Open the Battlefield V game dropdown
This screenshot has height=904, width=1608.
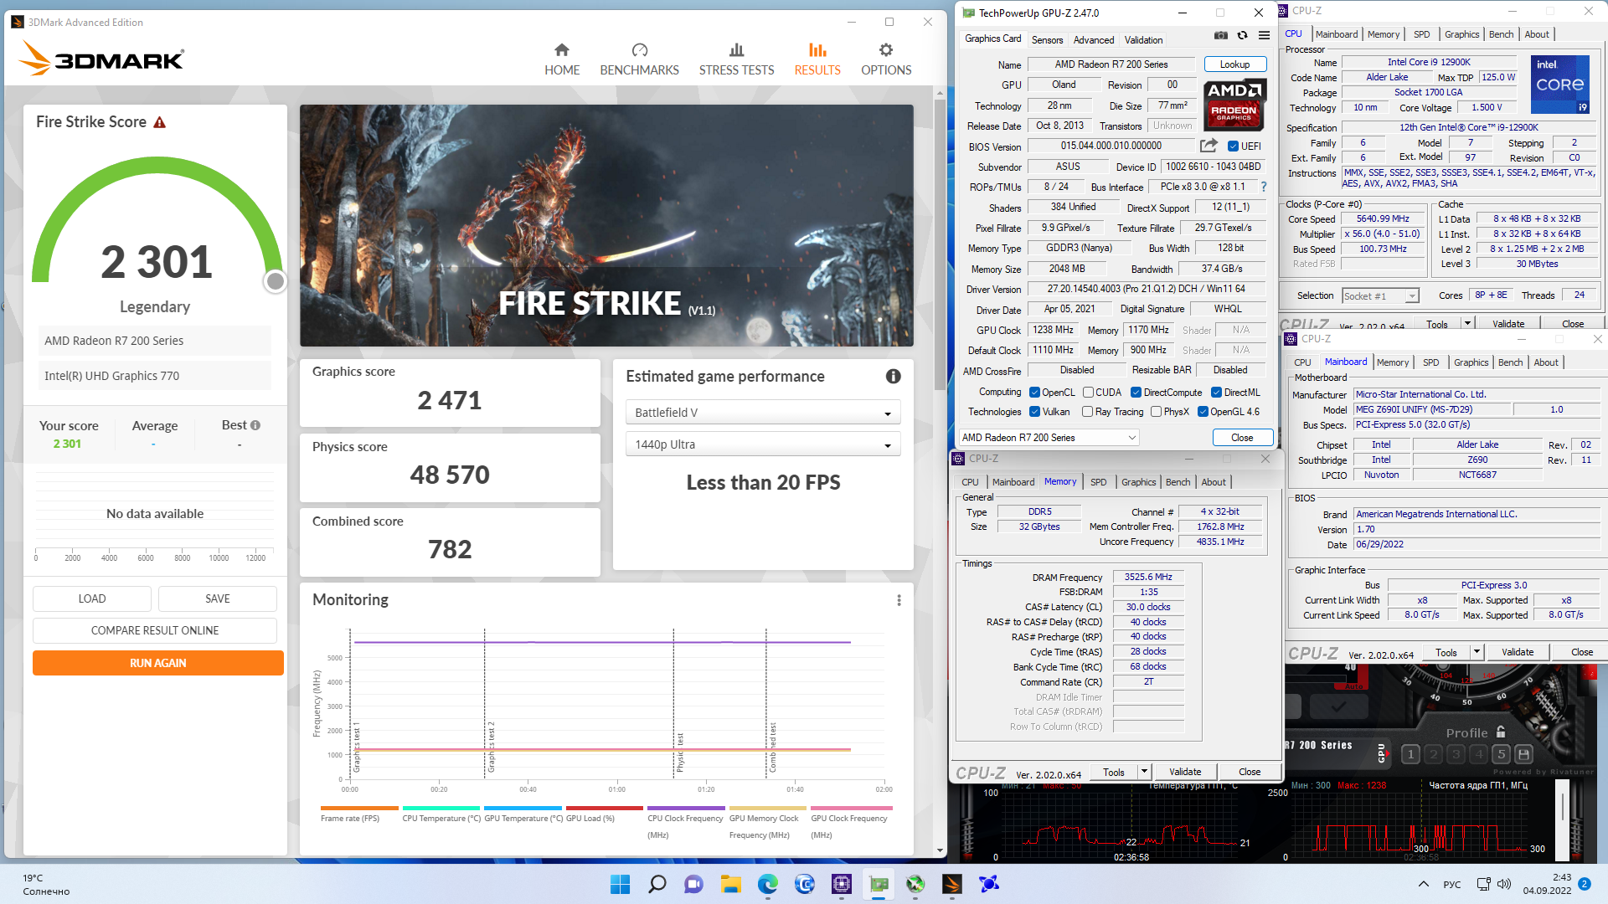point(762,413)
